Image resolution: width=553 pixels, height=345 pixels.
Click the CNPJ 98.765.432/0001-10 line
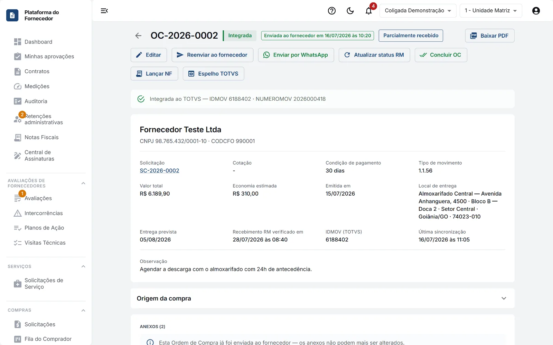click(x=197, y=141)
